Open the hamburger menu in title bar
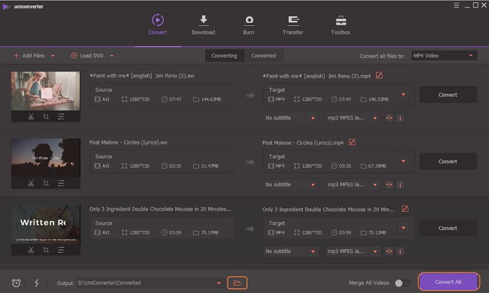Screen dimensions: 489x293 coord(456,5)
